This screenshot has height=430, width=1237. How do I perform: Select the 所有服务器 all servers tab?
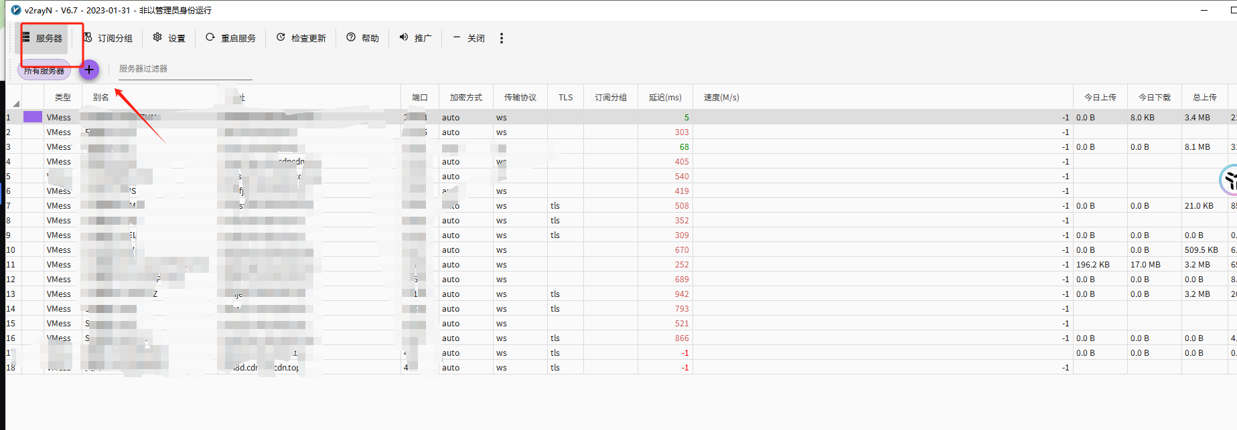(44, 70)
